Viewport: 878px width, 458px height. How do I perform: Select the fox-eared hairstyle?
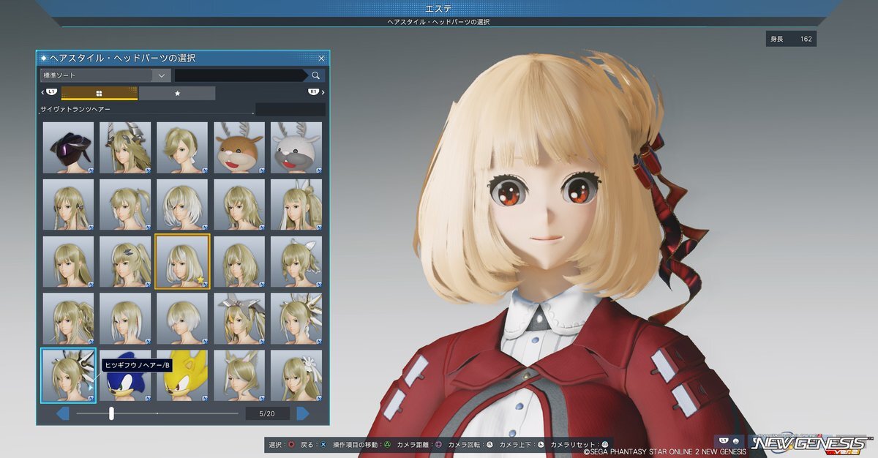239,375
